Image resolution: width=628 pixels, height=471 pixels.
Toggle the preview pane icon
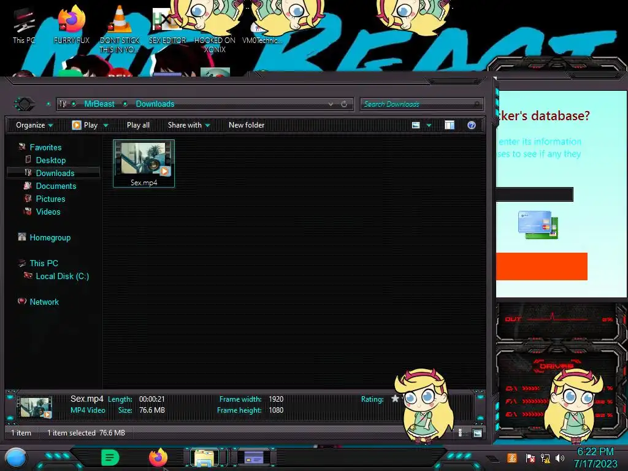point(450,125)
